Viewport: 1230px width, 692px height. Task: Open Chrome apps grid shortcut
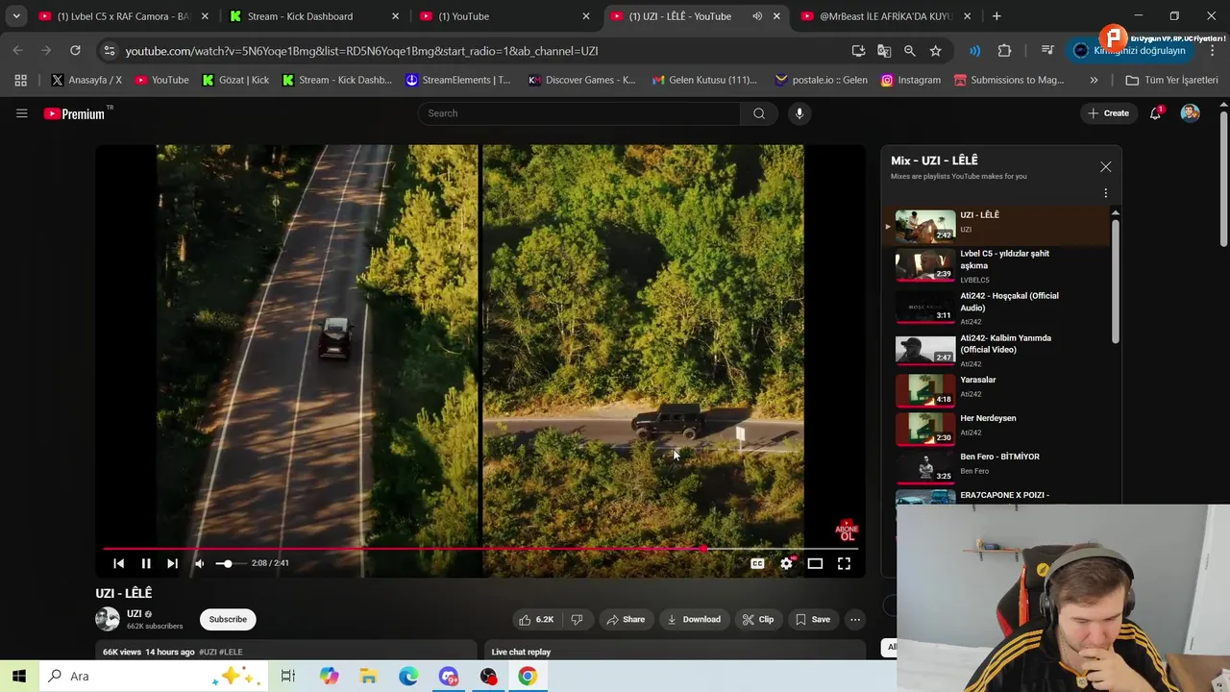pyautogui.click(x=20, y=80)
